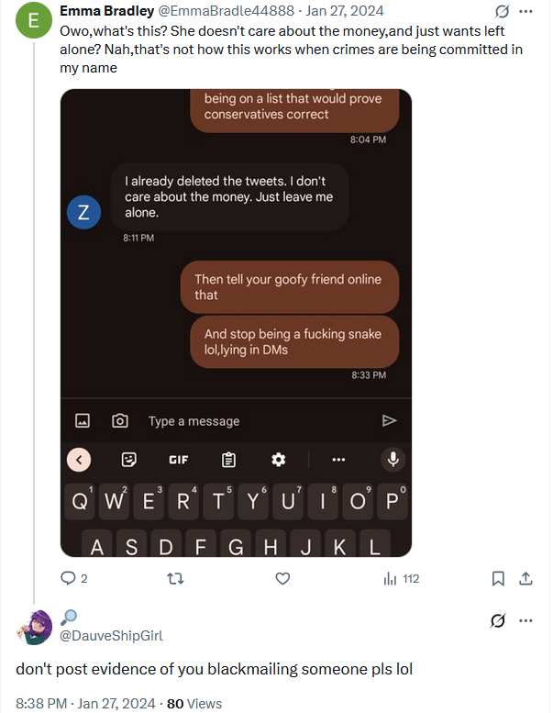Click the magnifying glass emoji name
The height and width of the screenshot is (713, 553).
69,617
